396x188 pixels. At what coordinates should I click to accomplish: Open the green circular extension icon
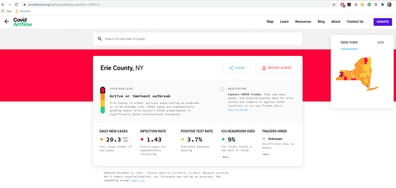369,4
